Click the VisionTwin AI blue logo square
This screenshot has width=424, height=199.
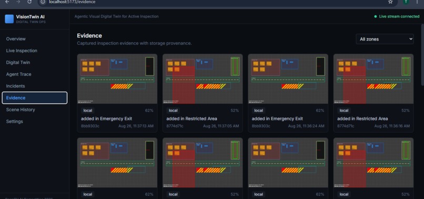(9, 19)
